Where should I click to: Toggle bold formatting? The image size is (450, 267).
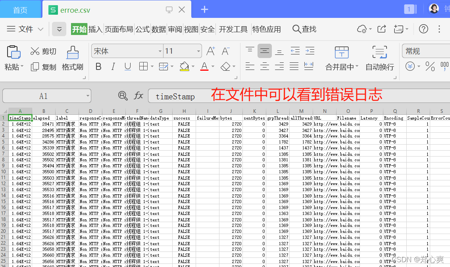(98, 67)
